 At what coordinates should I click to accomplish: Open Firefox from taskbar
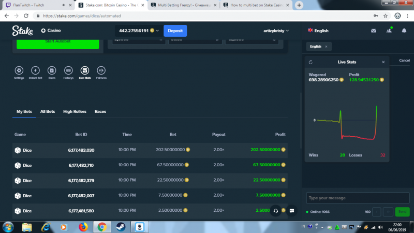[83, 227]
